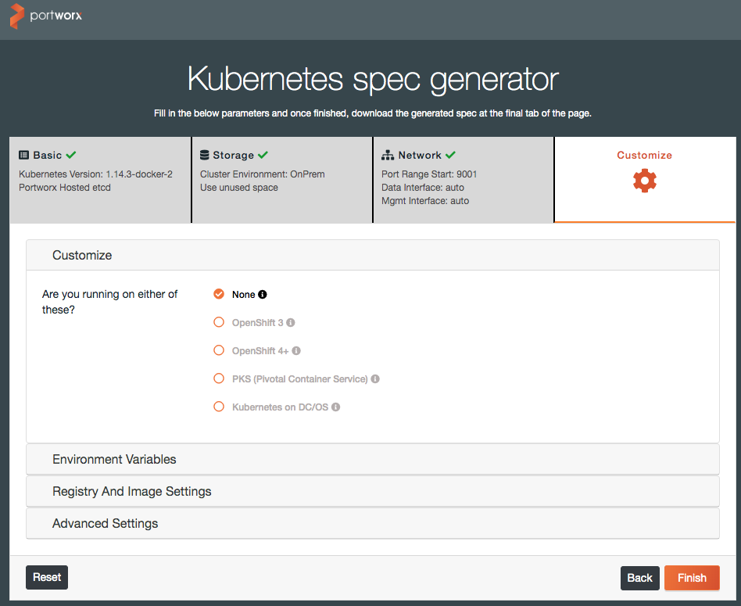741x606 pixels.
Task: Click info icon beside Kubernetes on DC/OS
Action: [335, 407]
